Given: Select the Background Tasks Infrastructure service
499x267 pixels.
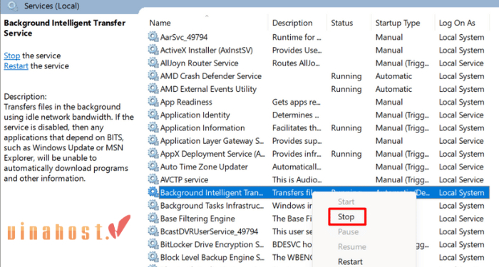Looking at the screenshot, I should pos(212,206).
